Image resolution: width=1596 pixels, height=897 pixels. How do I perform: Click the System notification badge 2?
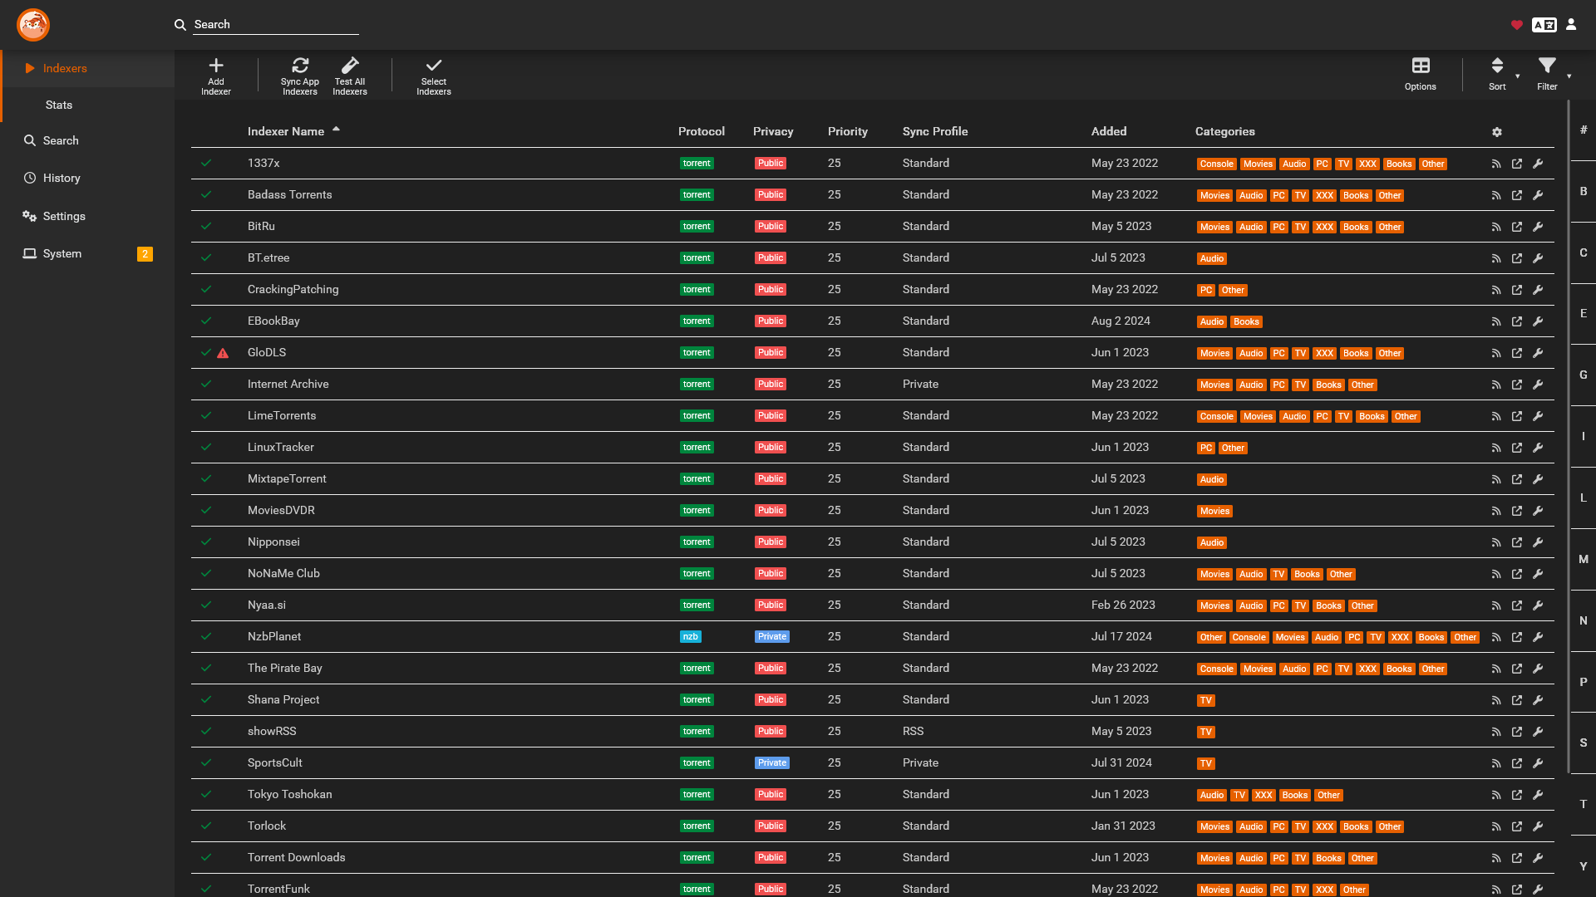pyautogui.click(x=145, y=254)
